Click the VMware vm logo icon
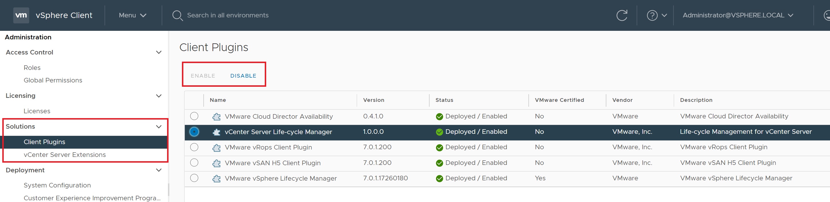This screenshot has width=830, height=202. pos(21,15)
